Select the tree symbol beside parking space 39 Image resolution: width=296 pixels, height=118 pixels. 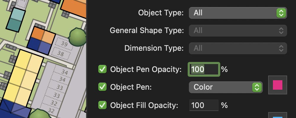click(x=77, y=36)
